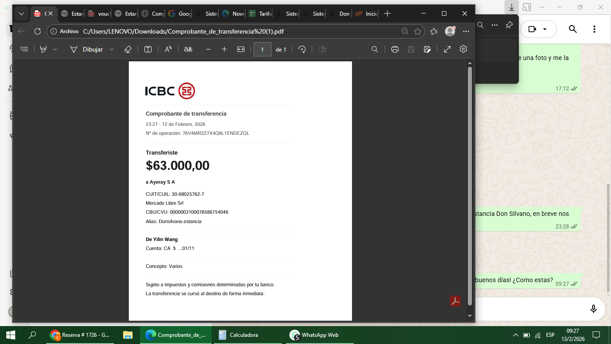Open the PDF table of contents sidebar
This screenshot has height=344, width=611.
(24, 49)
